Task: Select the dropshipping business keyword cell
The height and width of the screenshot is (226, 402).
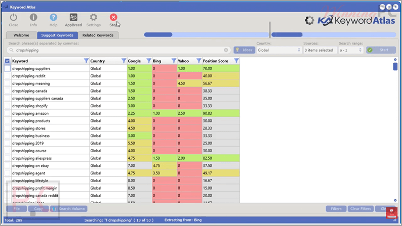Action: click(50, 135)
